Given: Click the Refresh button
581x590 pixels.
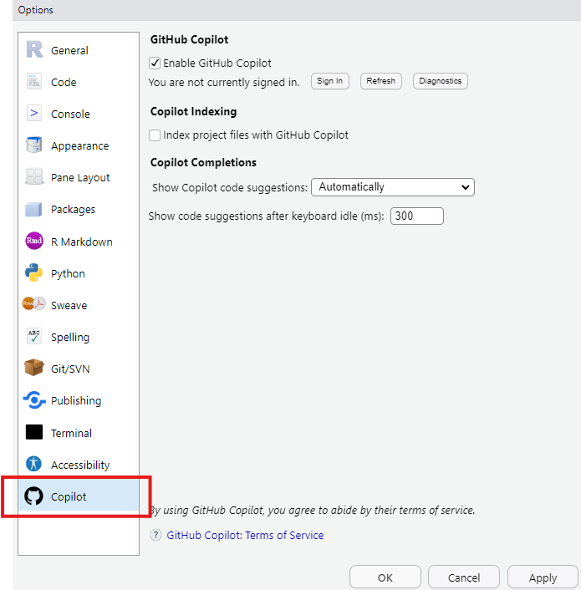Looking at the screenshot, I should click(x=380, y=81).
